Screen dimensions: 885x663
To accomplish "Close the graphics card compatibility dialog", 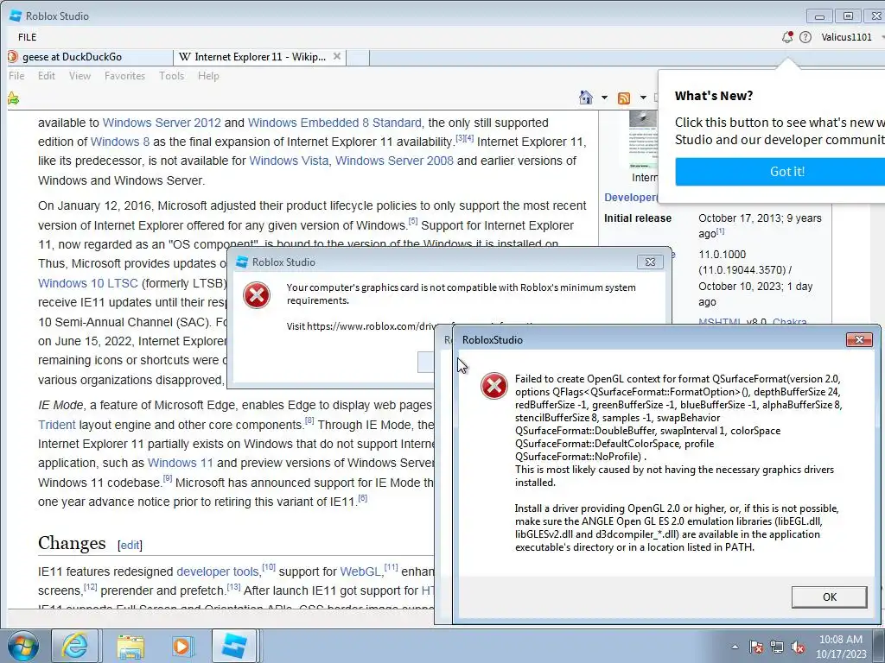I will pyautogui.click(x=650, y=262).
